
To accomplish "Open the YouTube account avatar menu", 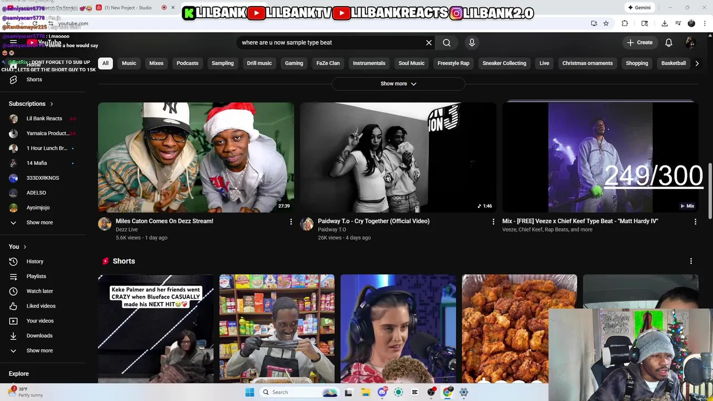I will (690, 42).
